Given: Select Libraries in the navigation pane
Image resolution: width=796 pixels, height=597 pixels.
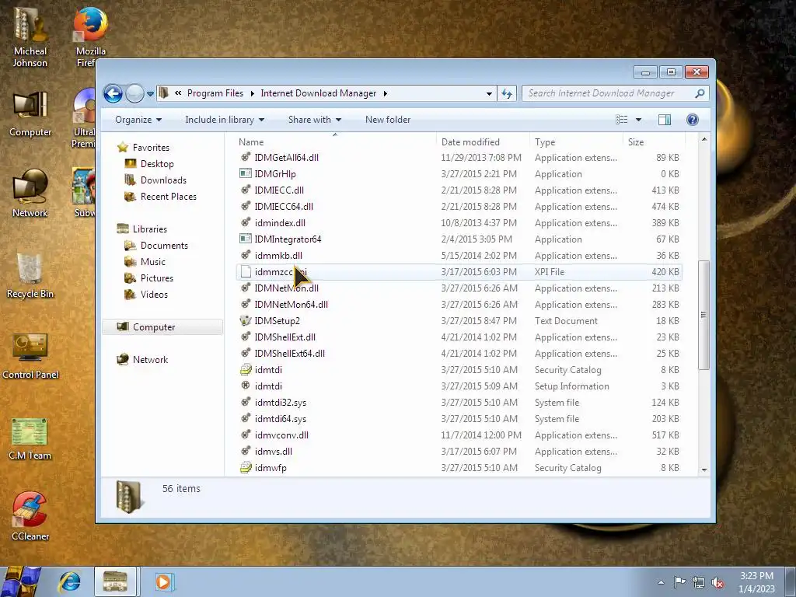Looking at the screenshot, I should (x=150, y=229).
